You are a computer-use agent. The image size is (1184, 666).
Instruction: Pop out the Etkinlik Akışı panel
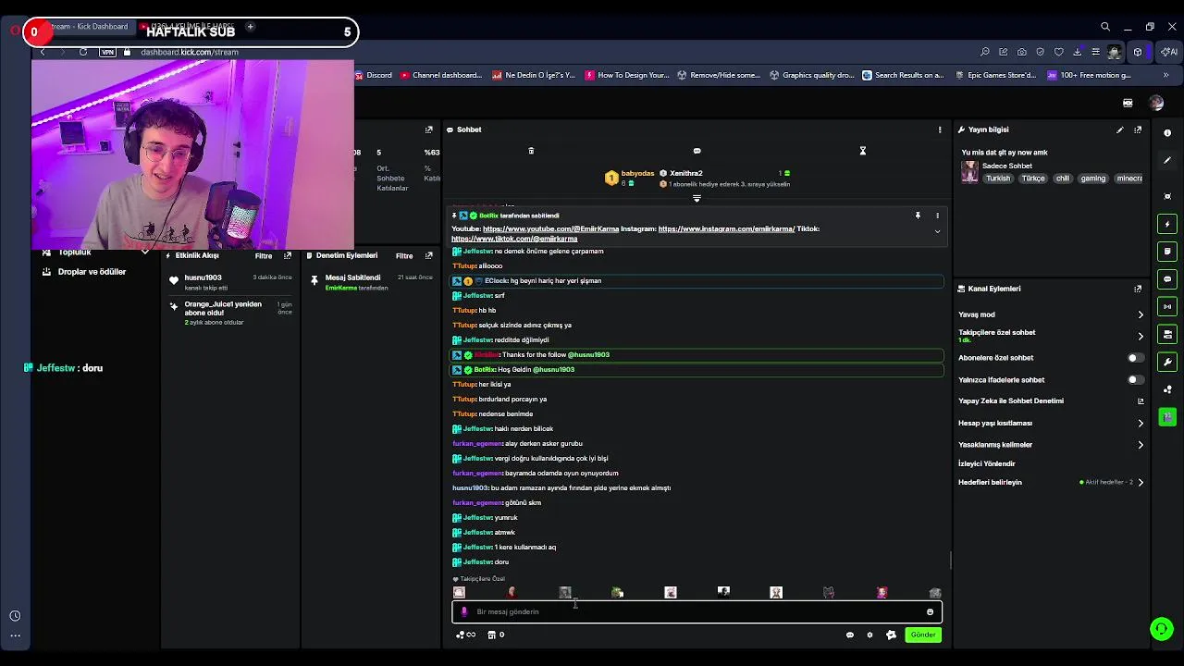288,255
